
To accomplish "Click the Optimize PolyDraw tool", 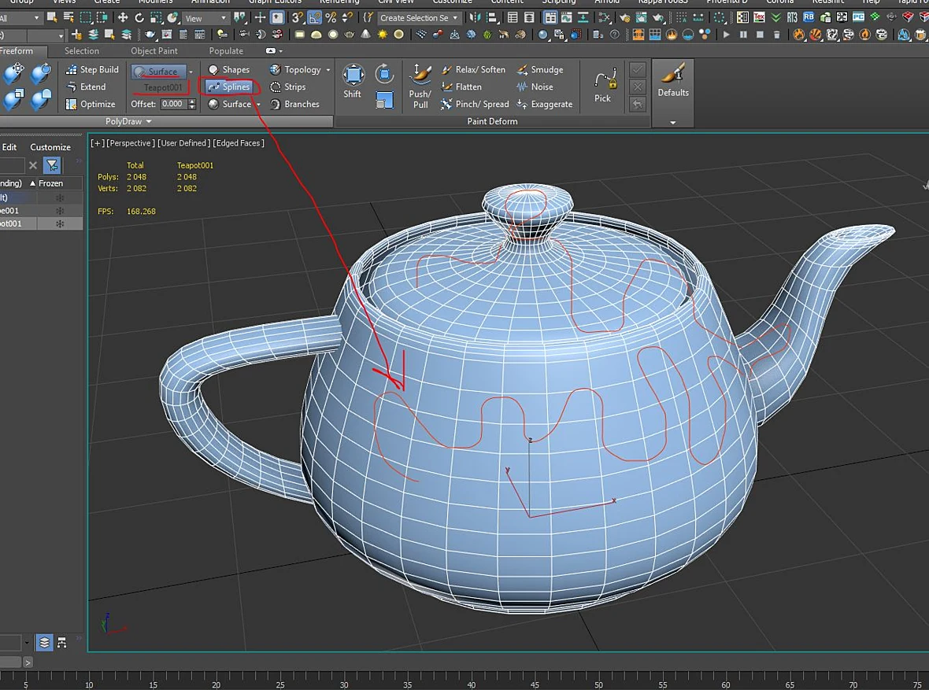I will click(x=91, y=104).
